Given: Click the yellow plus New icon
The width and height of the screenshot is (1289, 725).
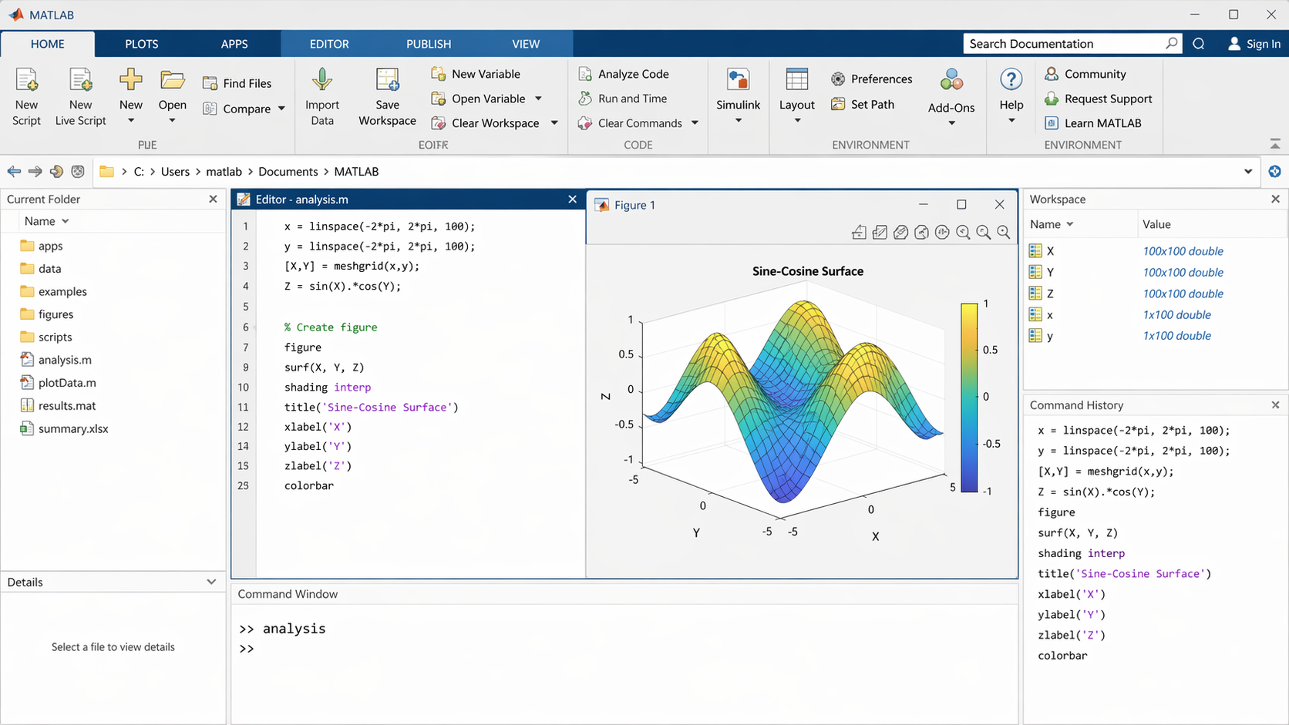Looking at the screenshot, I should (x=130, y=79).
